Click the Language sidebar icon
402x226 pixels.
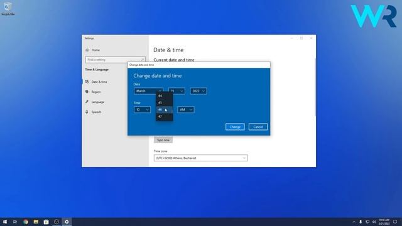87,102
